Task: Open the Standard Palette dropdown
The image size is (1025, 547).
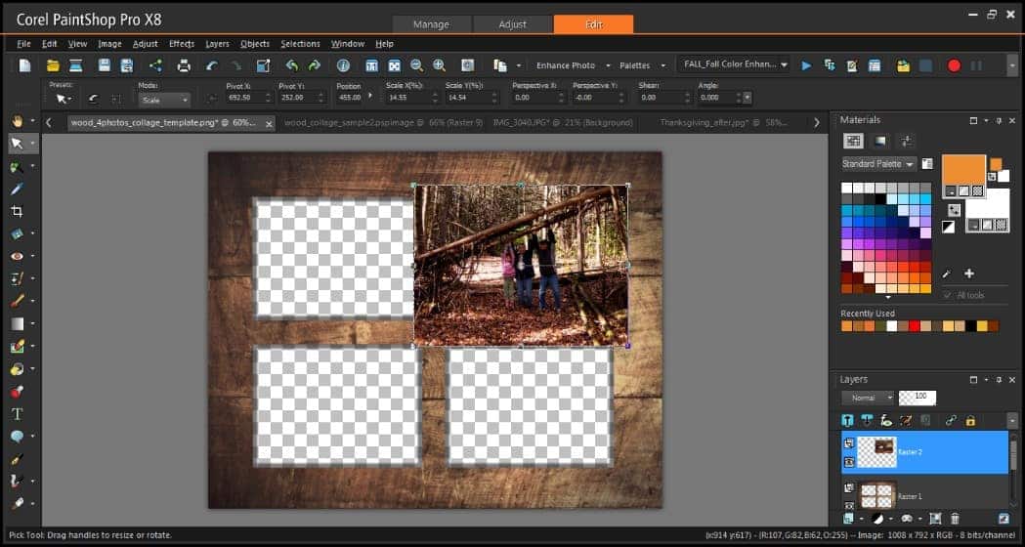Action: click(x=878, y=164)
